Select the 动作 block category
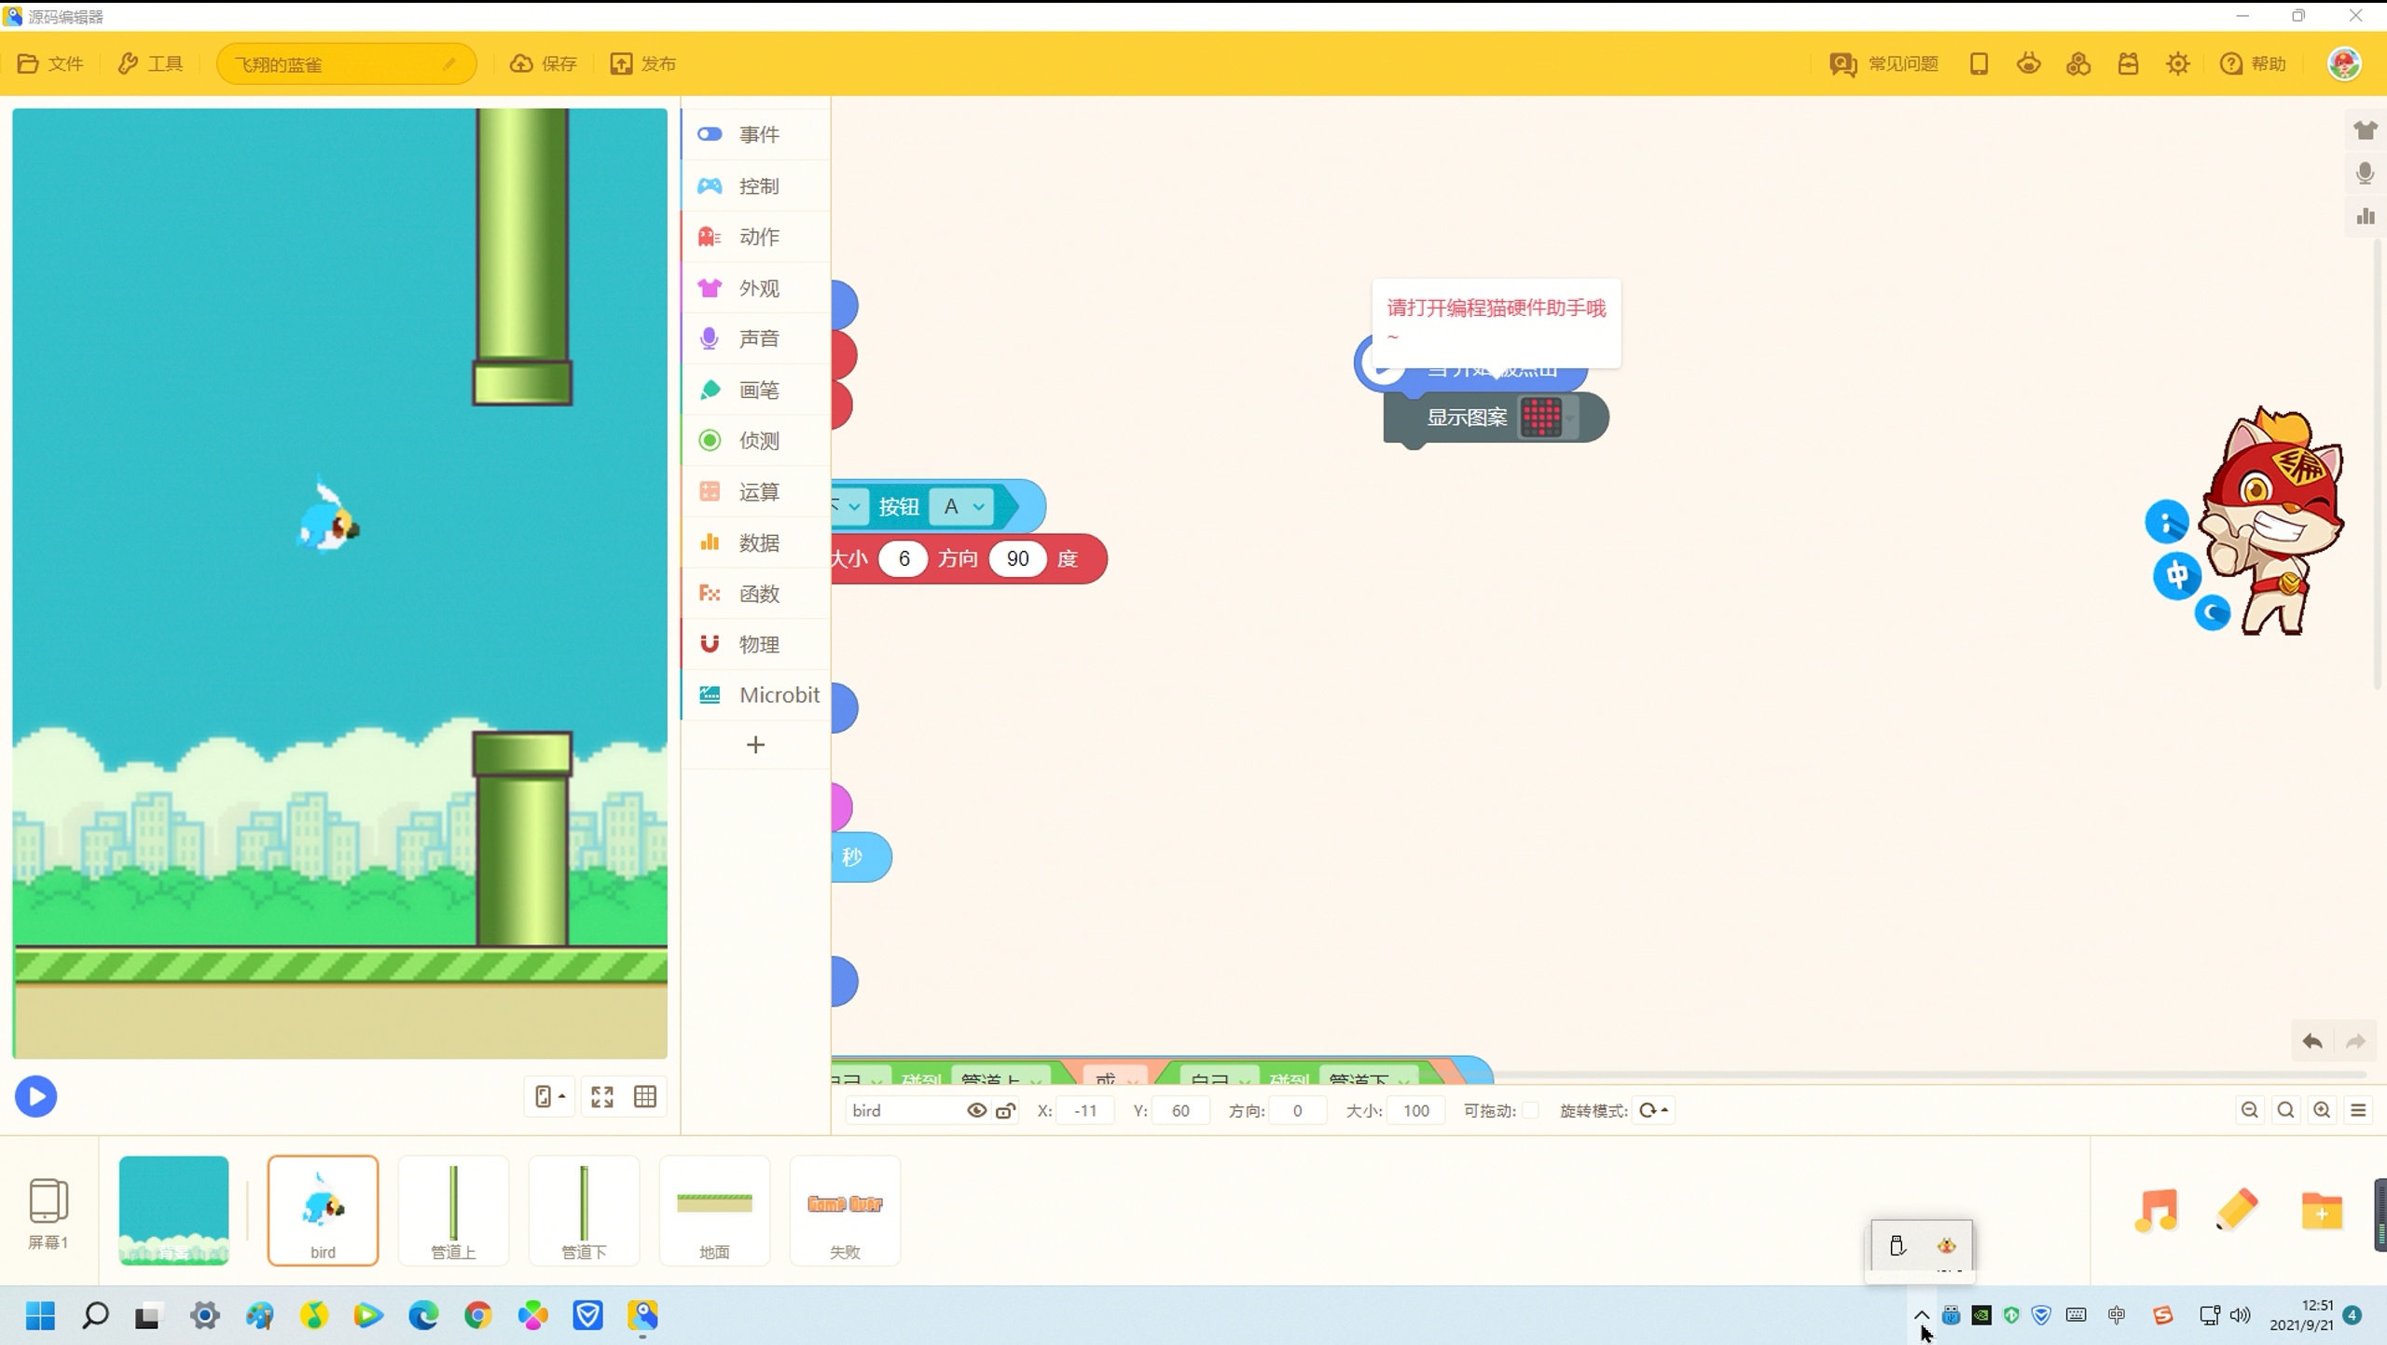 pyautogui.click(x=756, y=237)
